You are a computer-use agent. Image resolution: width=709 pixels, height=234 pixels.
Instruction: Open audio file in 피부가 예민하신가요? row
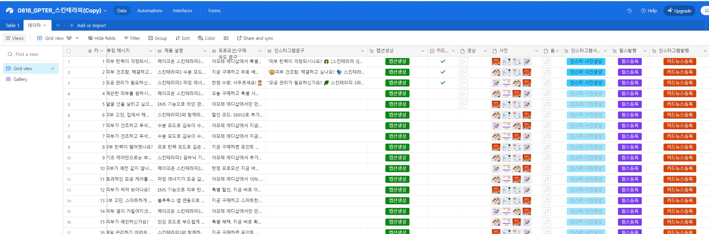point(546,222)
